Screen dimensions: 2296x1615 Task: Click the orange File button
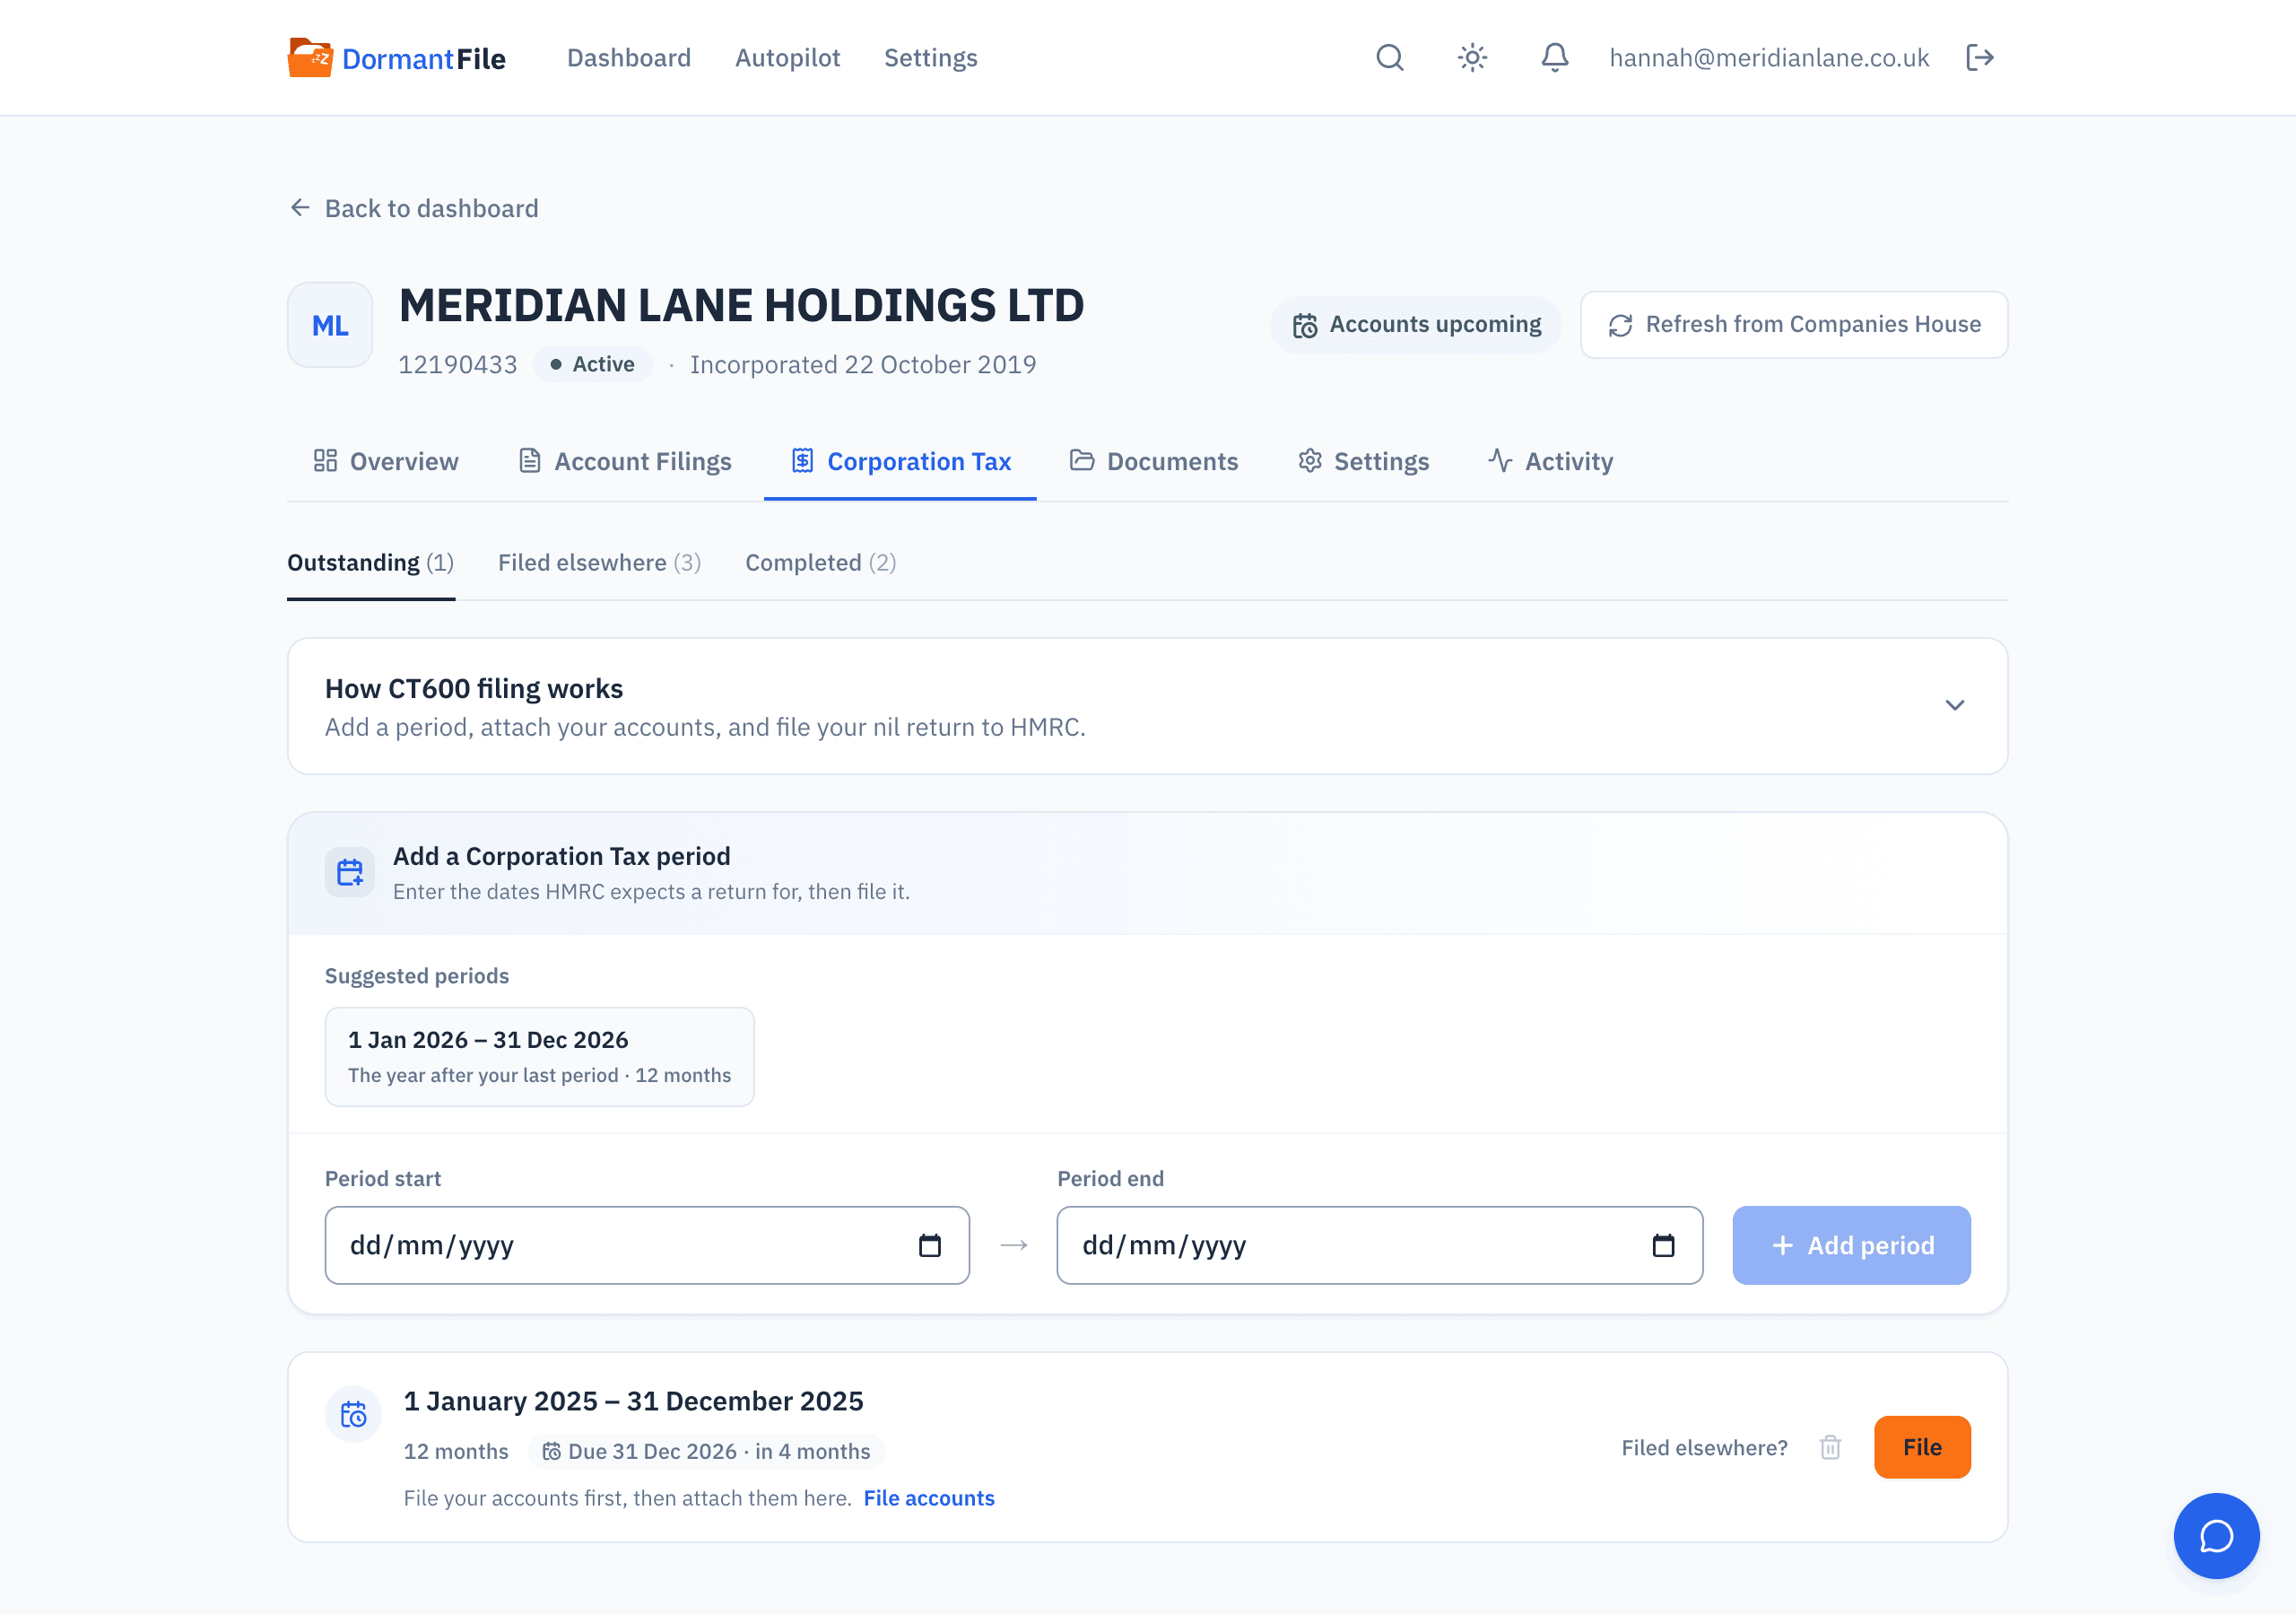[x=1922, y=1447]
